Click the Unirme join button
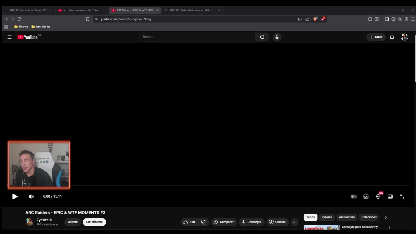 pyautogui.click(x=73, y=222)
